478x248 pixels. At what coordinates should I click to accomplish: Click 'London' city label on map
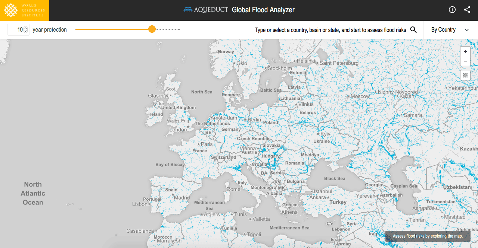coord(178,130)
